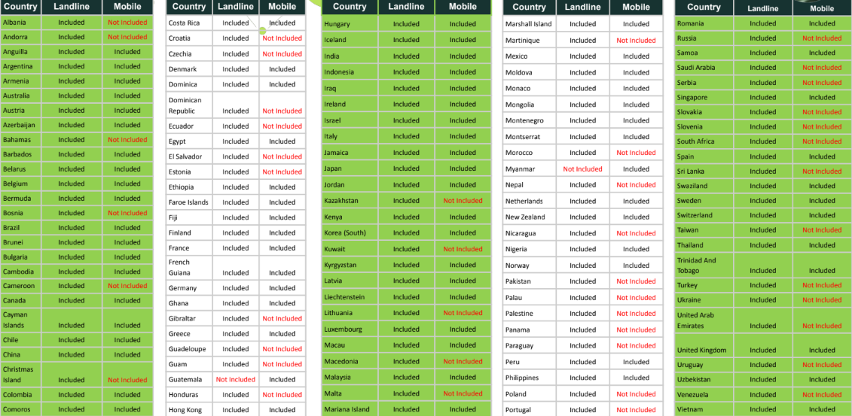Select the Country header above Marshall Island
The height and width of the screenshot is (416, 852).
[529, 7]
